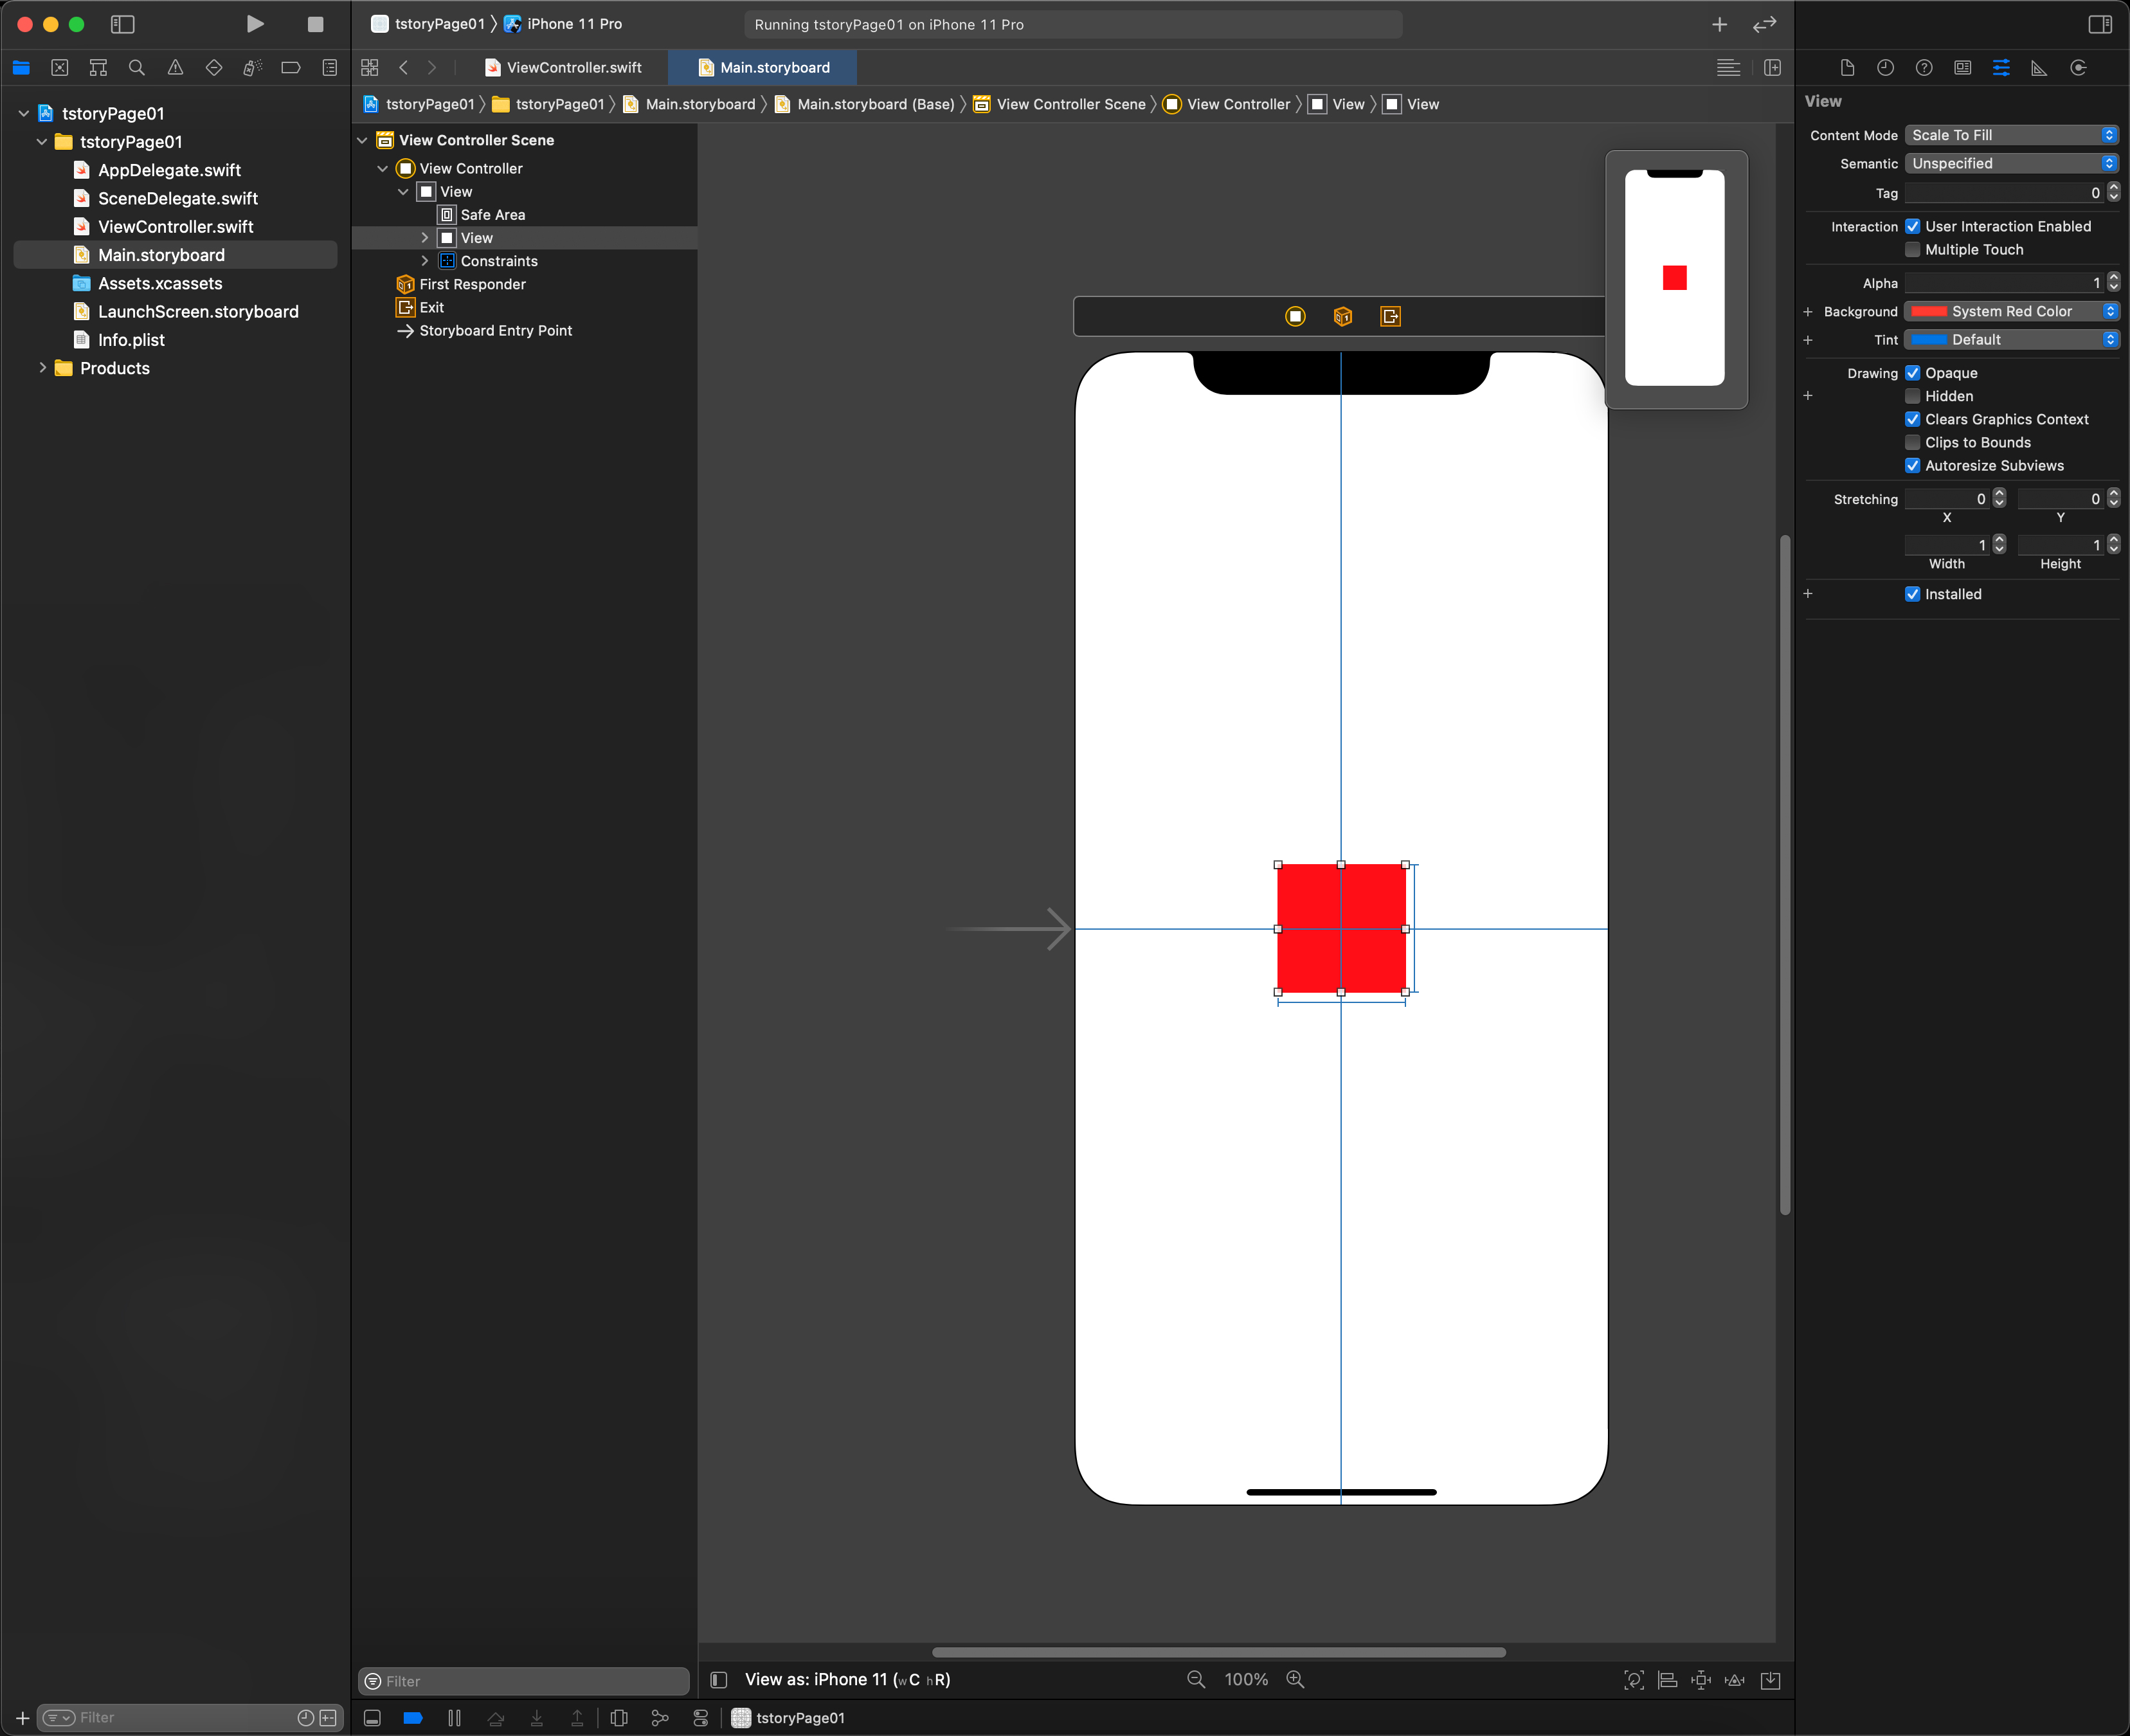
Task: Enable Clips to Bounds checkbox
Action: click(1912, 442)
